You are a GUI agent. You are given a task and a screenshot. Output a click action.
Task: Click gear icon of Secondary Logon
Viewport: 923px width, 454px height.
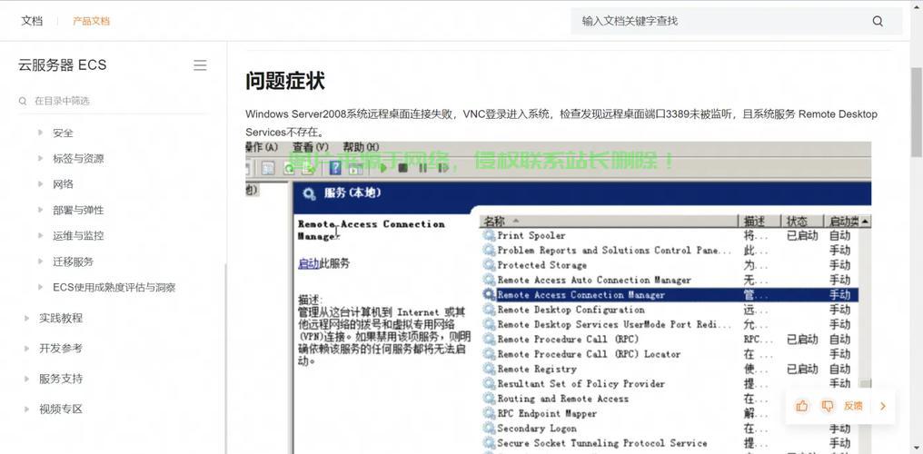pos(489,429)
